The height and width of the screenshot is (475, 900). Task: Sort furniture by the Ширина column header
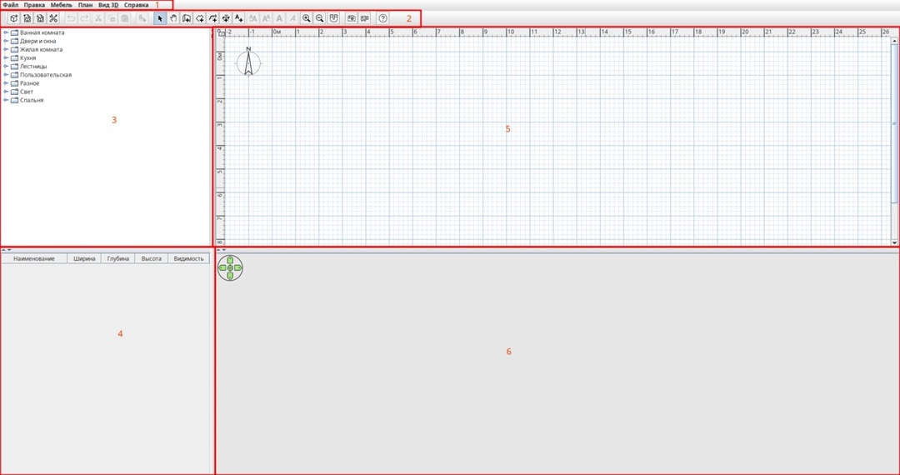pyautogui.click(x=84, y=258)
